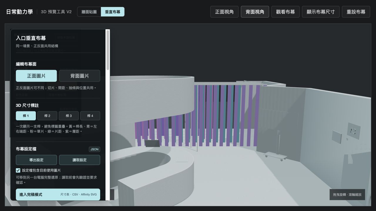The width and height of the screenshot is (376, 211).
Task: Click the 拖曳旋轉 · 滾輪縮放 hint label
Action: click(x=347, y=195)
